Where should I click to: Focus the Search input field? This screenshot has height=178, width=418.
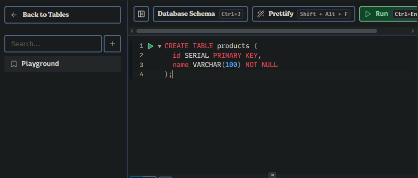click(53, 44)
